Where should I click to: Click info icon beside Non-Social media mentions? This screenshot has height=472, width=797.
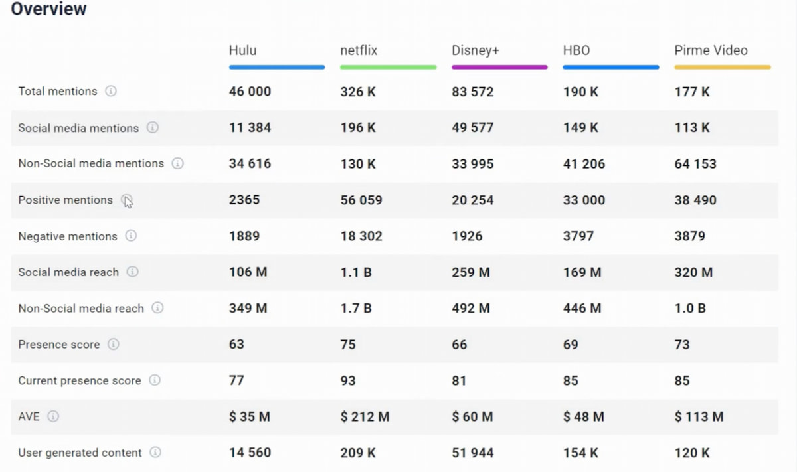177,163
